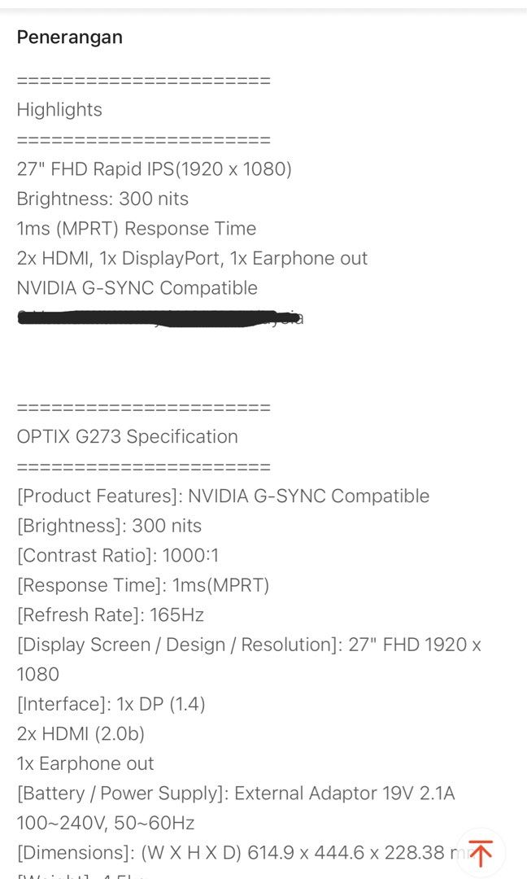Screen dimensions: 527x879
Task: Select the 27" FHD Rapid IPS line
Action: click(154, 168)
